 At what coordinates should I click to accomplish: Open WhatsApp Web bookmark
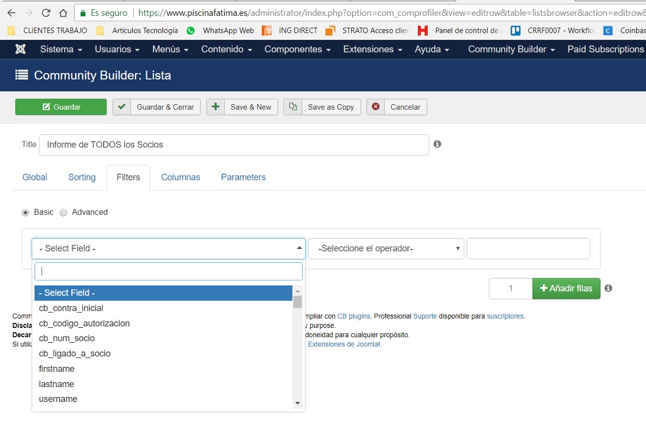tap(220, 31)
